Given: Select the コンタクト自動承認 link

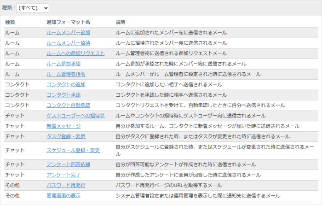Looking at the screenshot, I should [x=68, y=105].
